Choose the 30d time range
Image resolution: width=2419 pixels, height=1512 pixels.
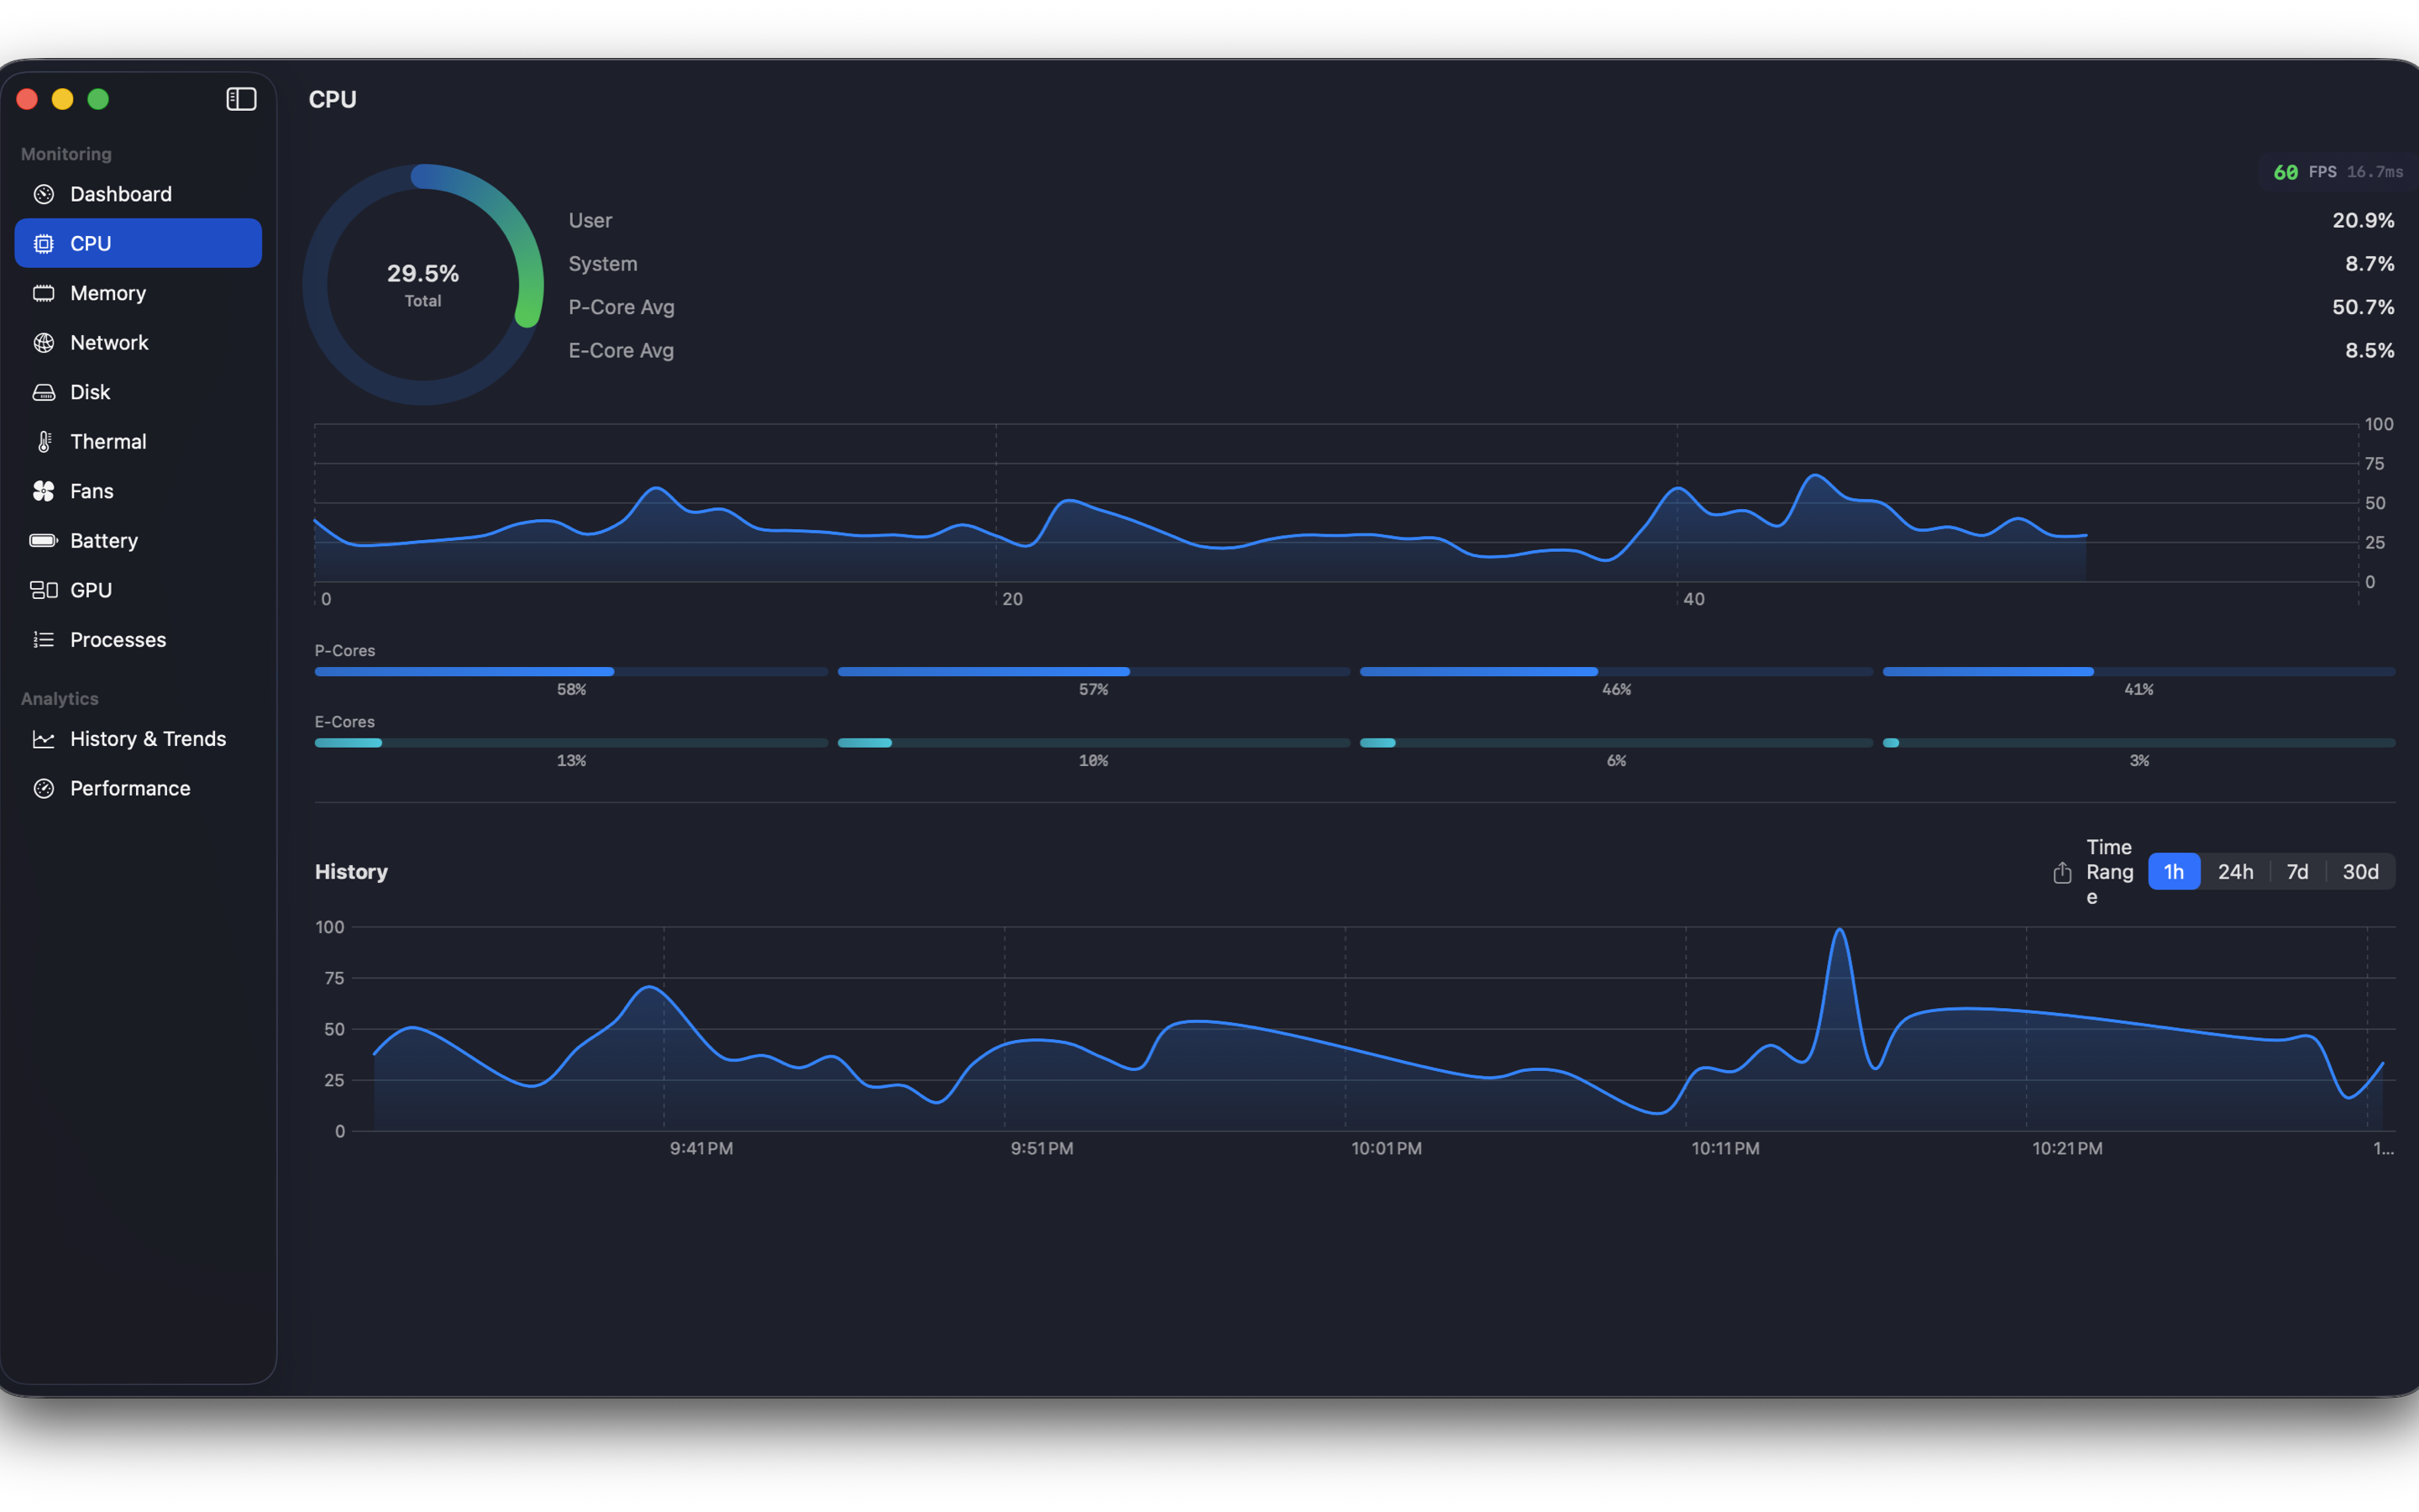pos(2360,872)
